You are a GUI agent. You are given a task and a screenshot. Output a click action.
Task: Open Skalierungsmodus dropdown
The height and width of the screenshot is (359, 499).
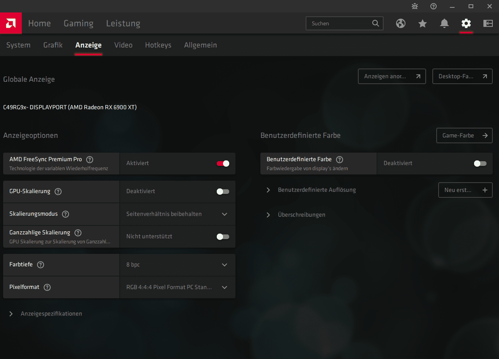178,214
